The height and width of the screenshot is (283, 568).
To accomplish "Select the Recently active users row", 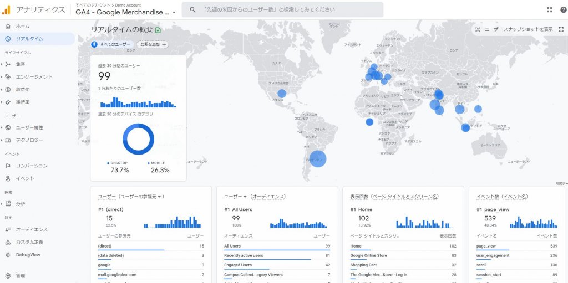I will pyautogui.click(x=277, y=255).
